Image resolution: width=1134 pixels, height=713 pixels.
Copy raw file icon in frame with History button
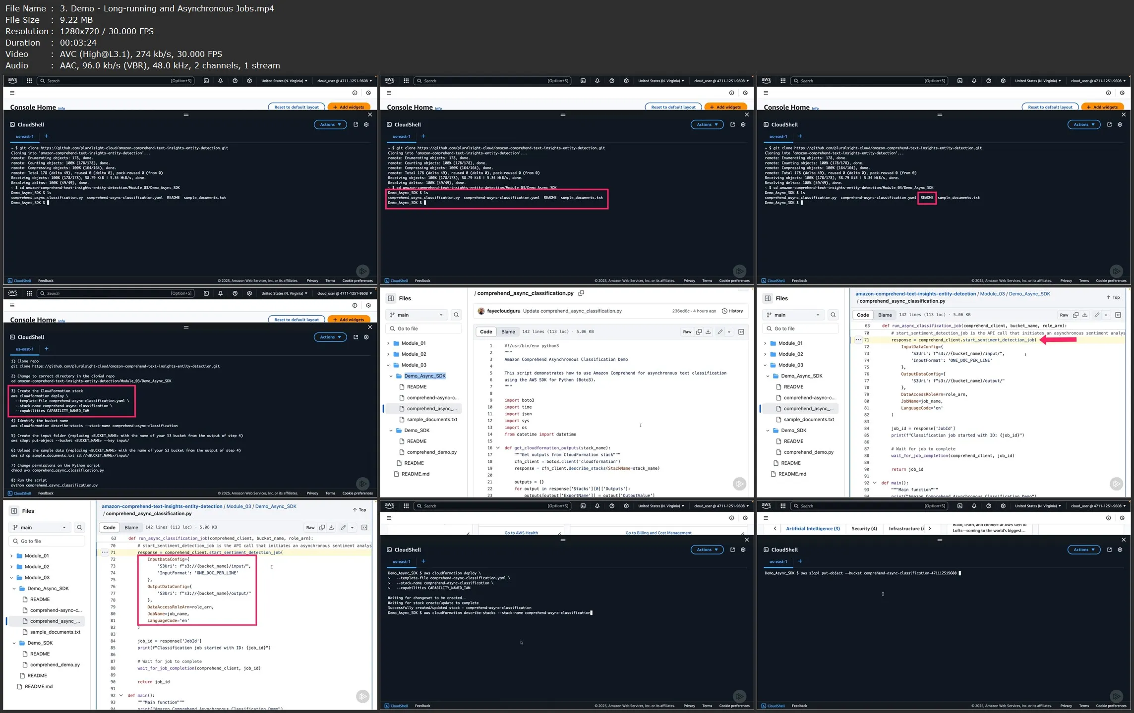699,332
